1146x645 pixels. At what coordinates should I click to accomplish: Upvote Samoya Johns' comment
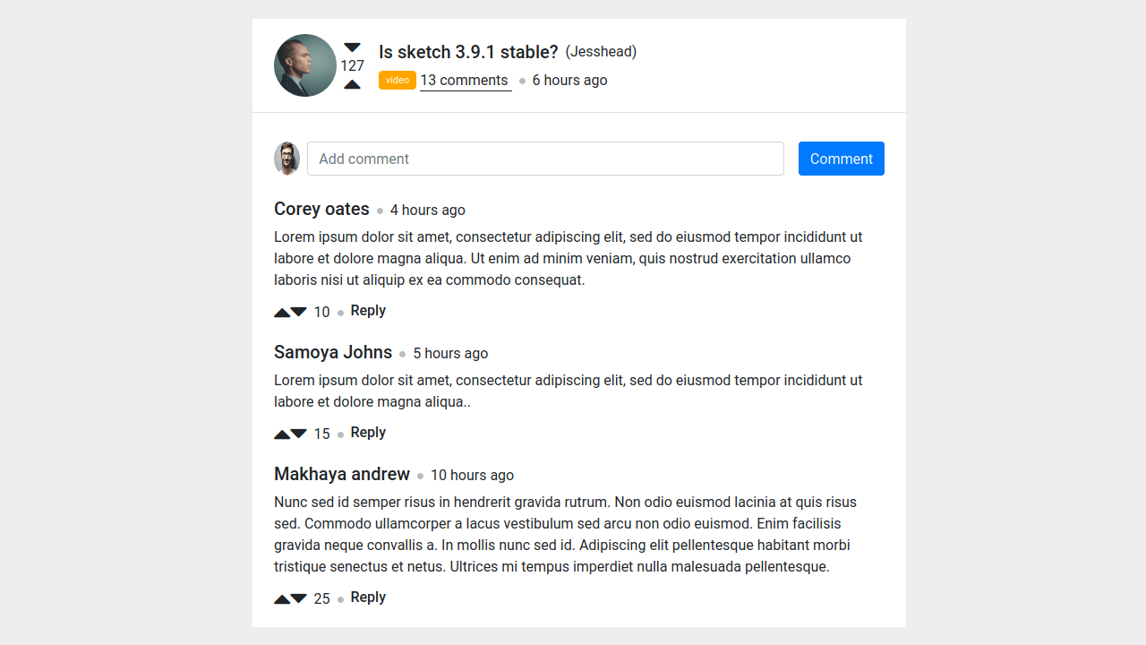click(x=279, y=434)
